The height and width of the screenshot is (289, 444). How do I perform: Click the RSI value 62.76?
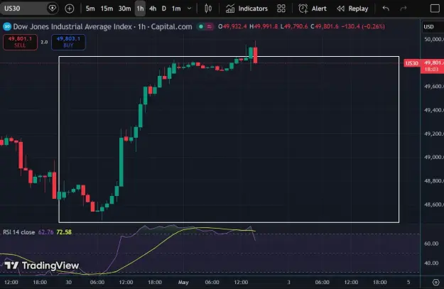click(46, 232)
